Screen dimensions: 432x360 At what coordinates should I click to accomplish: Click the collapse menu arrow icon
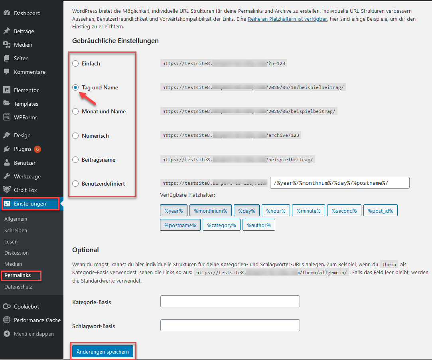pyautogui.click(x=7, y=334)
